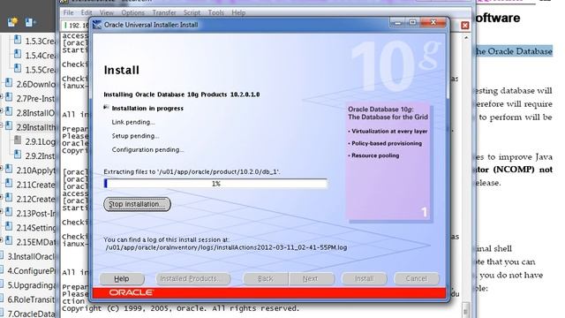Click 'Resource pooling' bullet
The width and height of the screenshot is (565, 318).
374,155
